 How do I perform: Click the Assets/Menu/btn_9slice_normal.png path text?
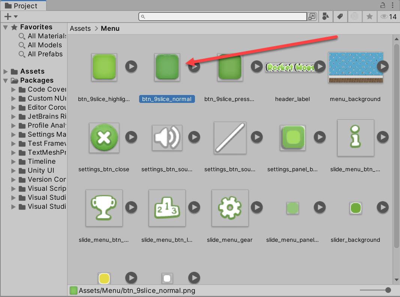(137, 291)
